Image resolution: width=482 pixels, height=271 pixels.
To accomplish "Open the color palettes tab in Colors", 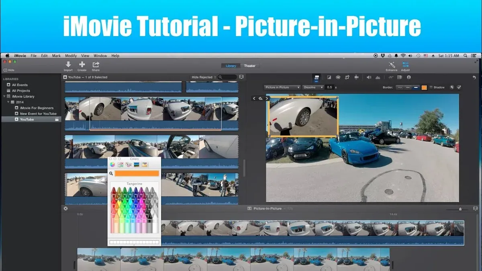I will (129, 165).
